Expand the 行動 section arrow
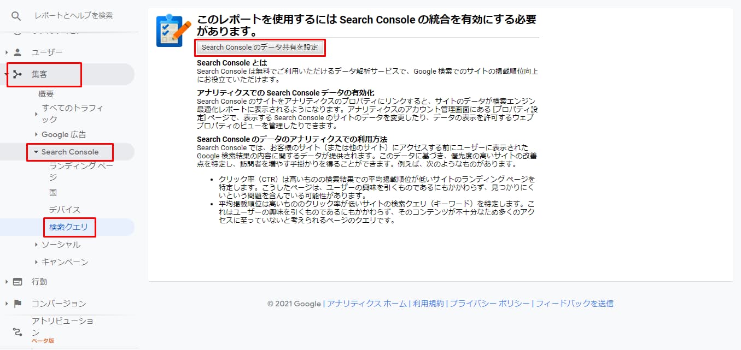 [7, 282]
